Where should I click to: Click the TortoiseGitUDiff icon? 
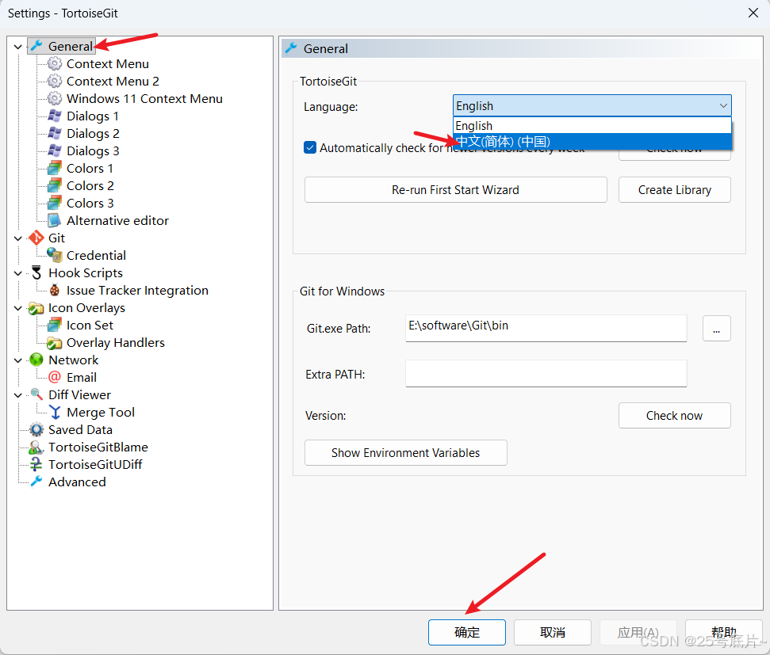[x=36, y=464]
